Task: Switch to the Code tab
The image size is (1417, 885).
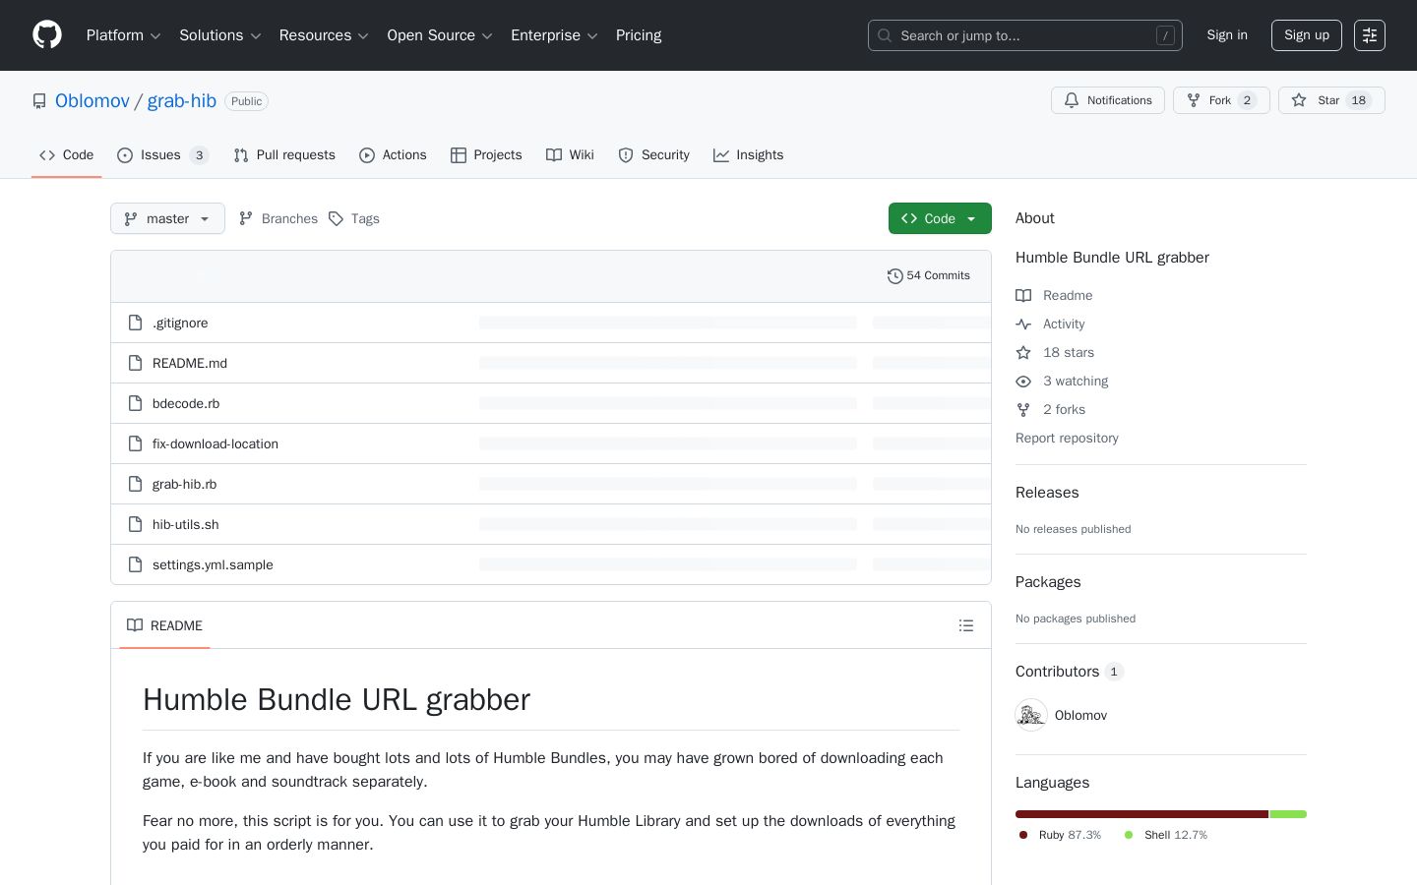Action: (67, 155)
